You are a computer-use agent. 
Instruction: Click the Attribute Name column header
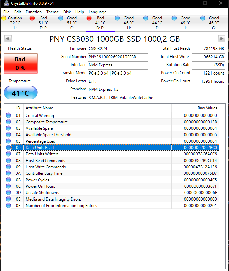(x=97, y=108)
